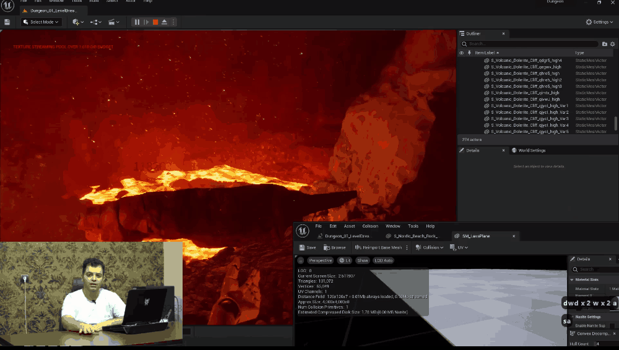Image resolution: width=619 pixels, height=350 pixels.
Task: Click the Eject from player icon
Action: (x=165, y=22)
